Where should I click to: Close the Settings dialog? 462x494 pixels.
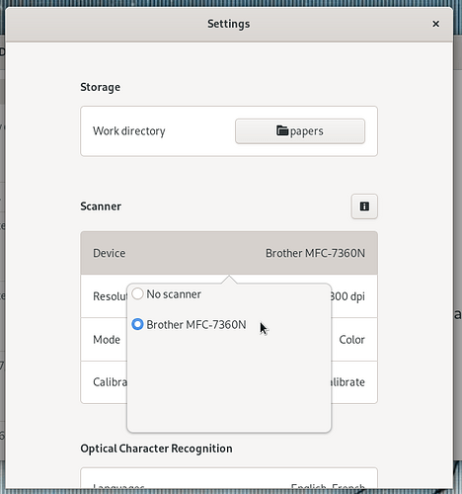tap(436, 24)
